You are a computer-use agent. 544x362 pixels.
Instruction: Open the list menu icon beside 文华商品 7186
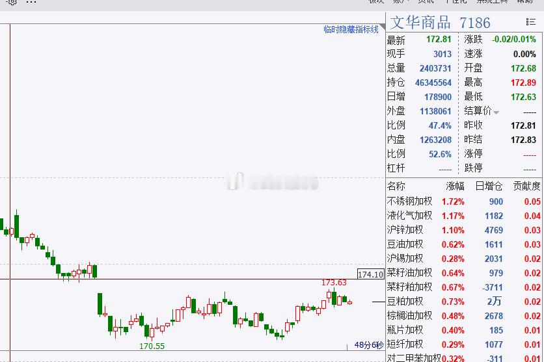pyautogui.click(x=530, y=22)
